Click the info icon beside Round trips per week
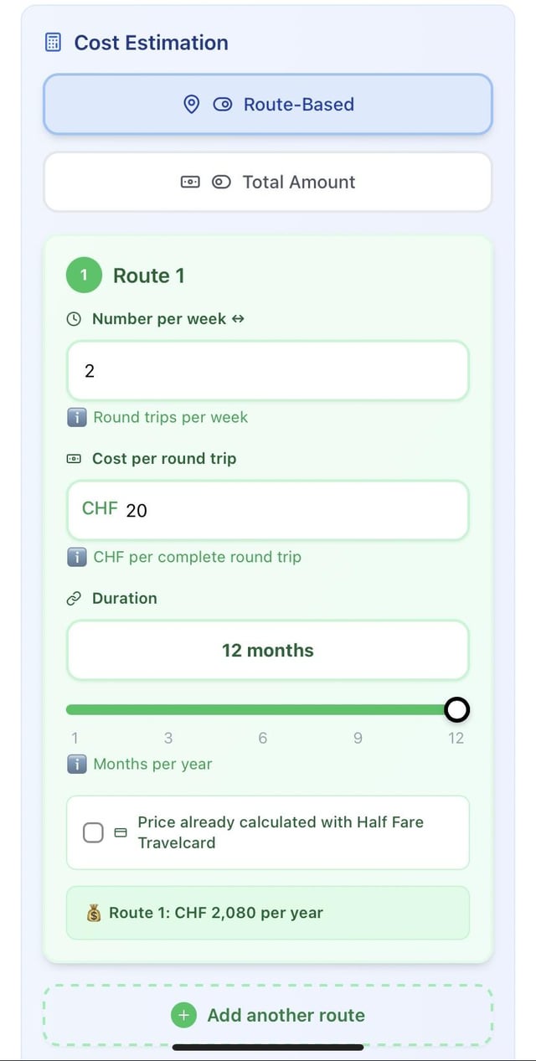This screenshot has width=536, height=1061. [77, 417]
